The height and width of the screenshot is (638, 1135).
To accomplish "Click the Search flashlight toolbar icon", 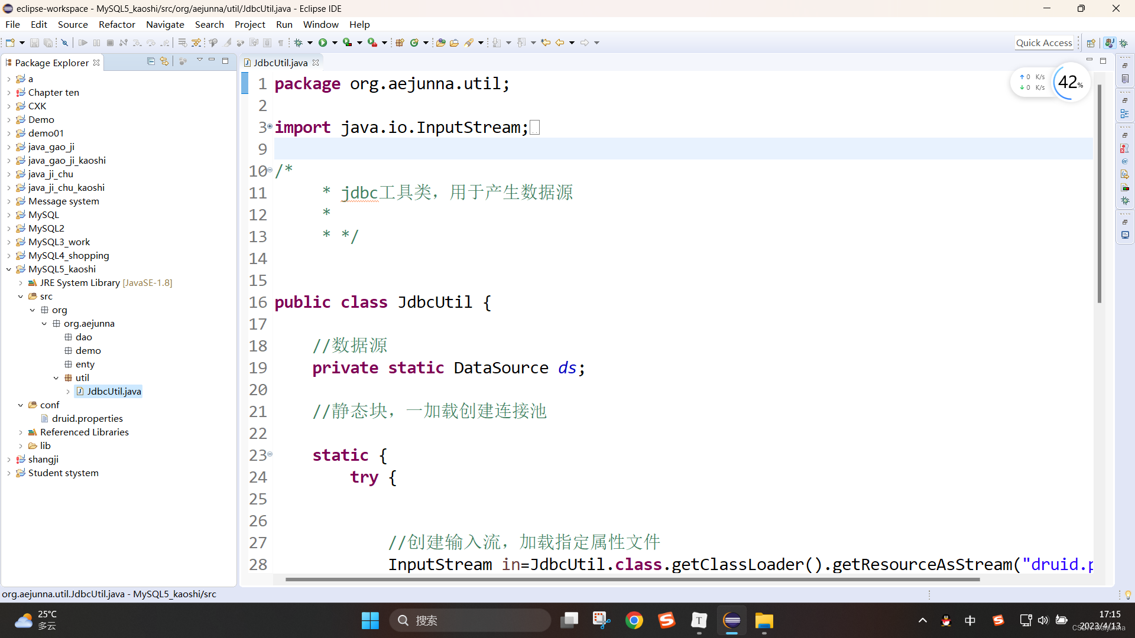I will click(469, 43).
